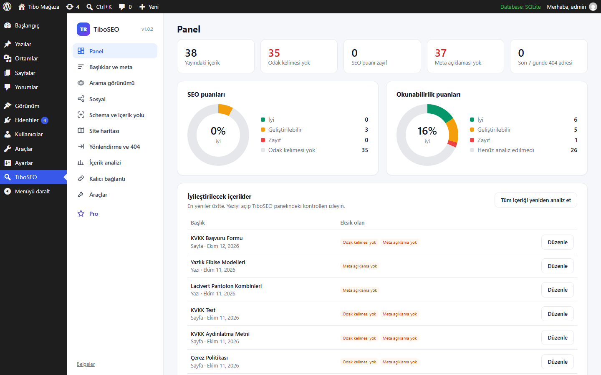Edit the Yazlık Elbise Modelleri post

pyautogui.click(x=558, y=266)
